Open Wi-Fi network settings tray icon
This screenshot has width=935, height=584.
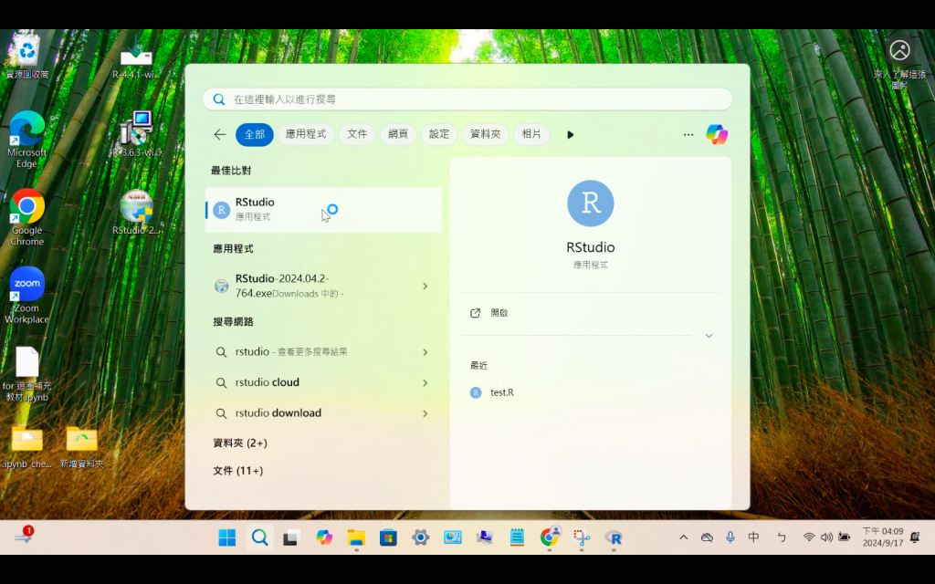tap(809, 537)
